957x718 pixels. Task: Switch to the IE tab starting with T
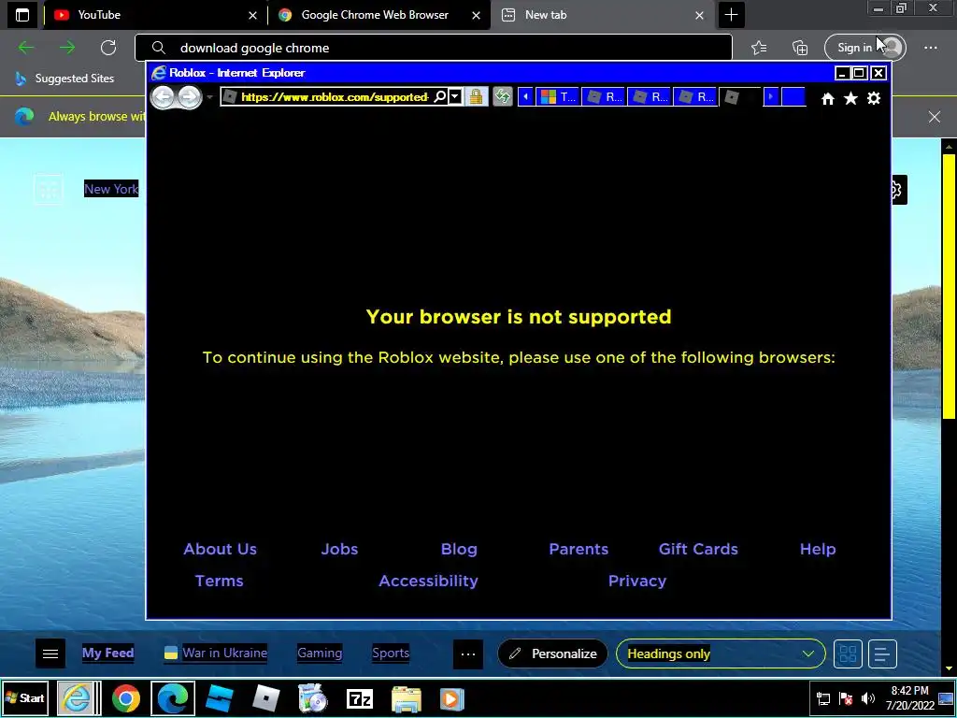(559, 97)
